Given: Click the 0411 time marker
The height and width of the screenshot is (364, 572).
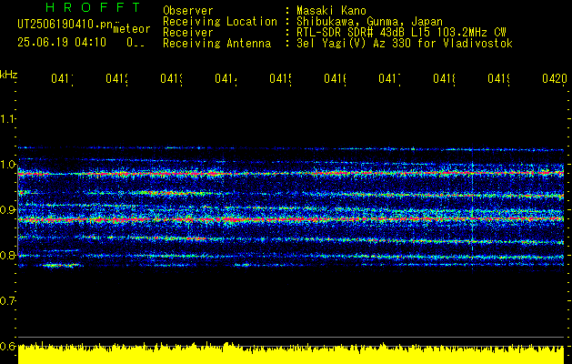Looking at the screenshot, I should coord(62,78).
